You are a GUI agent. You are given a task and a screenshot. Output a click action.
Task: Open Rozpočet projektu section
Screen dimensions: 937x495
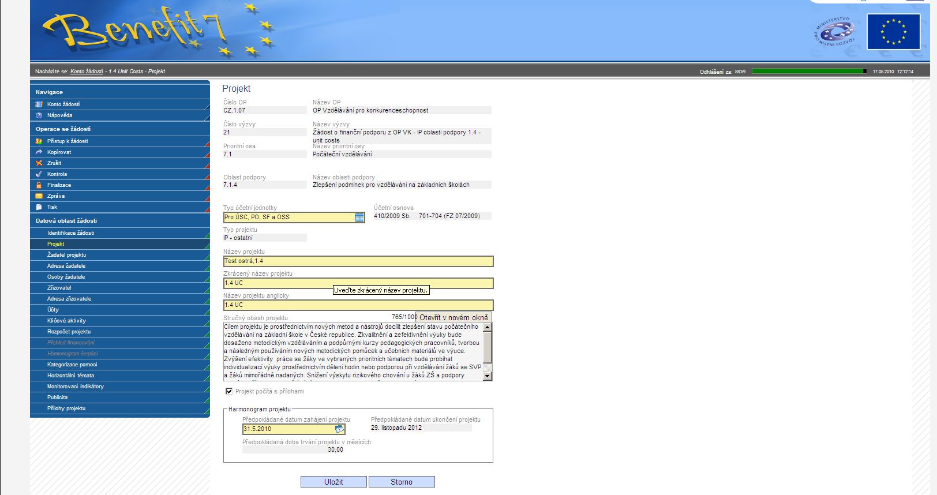coord(120,332)
